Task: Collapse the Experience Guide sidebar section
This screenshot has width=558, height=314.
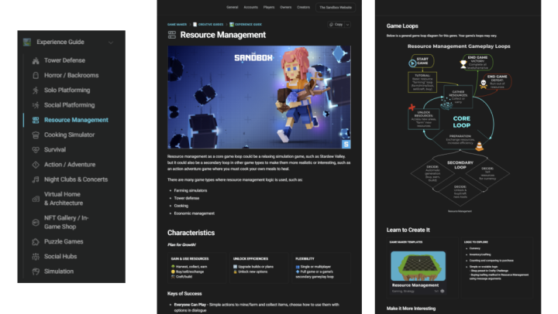Action: 111,43
